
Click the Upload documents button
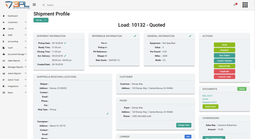pyautogui.click(x=242, y=89)
